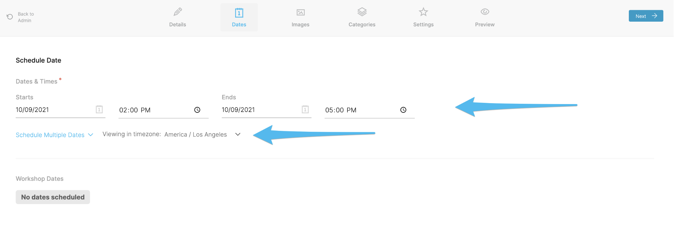Viewport: 677px width, 226px height.
Task: Click the Dates & Times label
Action: 37,81
